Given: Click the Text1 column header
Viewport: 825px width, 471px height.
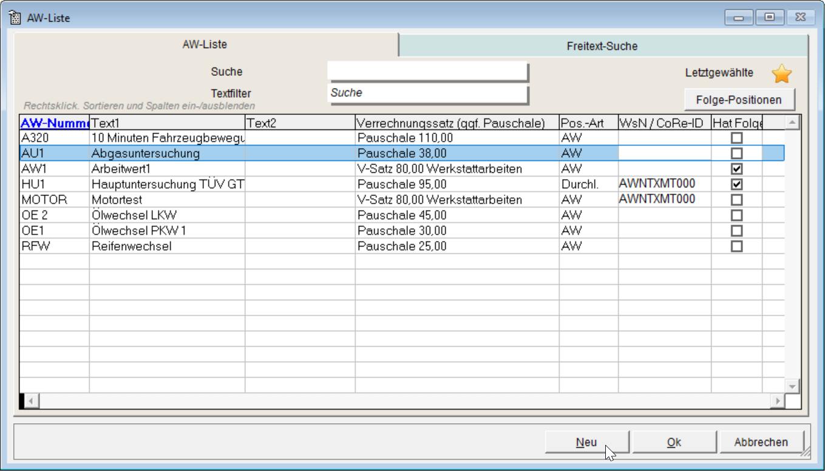Looking at the screenshot, I should [167, 123].
